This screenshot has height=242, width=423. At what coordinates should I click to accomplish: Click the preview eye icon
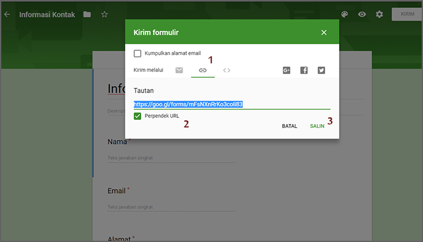(362, 15)
